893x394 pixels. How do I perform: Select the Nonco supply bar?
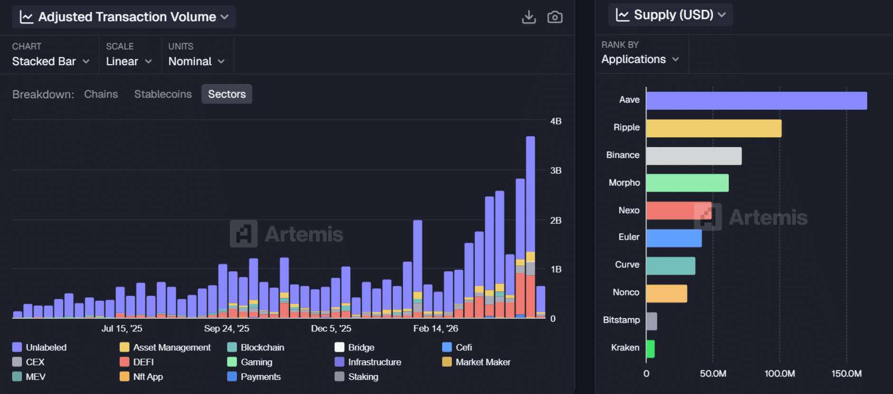(667, 293)
